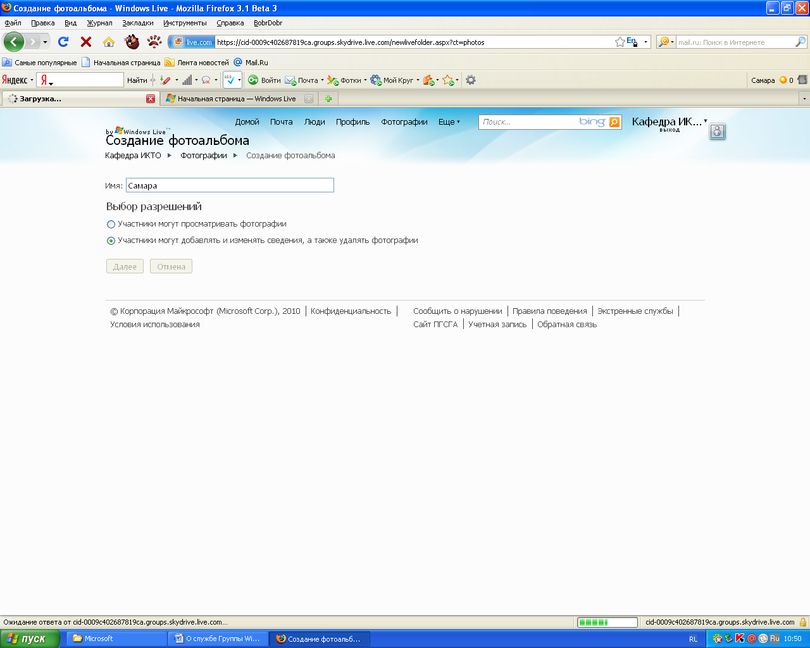Open the Журнал menu
810x648 pixels.
pos(99,23)
